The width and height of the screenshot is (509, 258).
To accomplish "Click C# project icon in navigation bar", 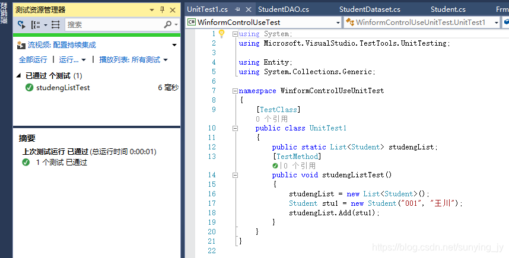I will [x=191, y=22].
